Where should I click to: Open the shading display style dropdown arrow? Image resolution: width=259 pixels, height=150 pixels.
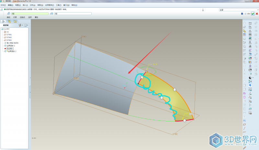click(253, 78)
